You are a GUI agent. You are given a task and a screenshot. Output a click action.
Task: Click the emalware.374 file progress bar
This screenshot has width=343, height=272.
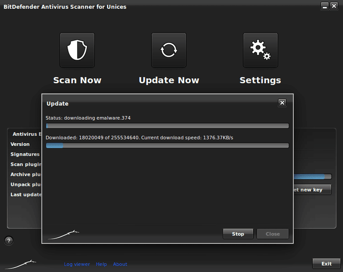tap(167, 126)
